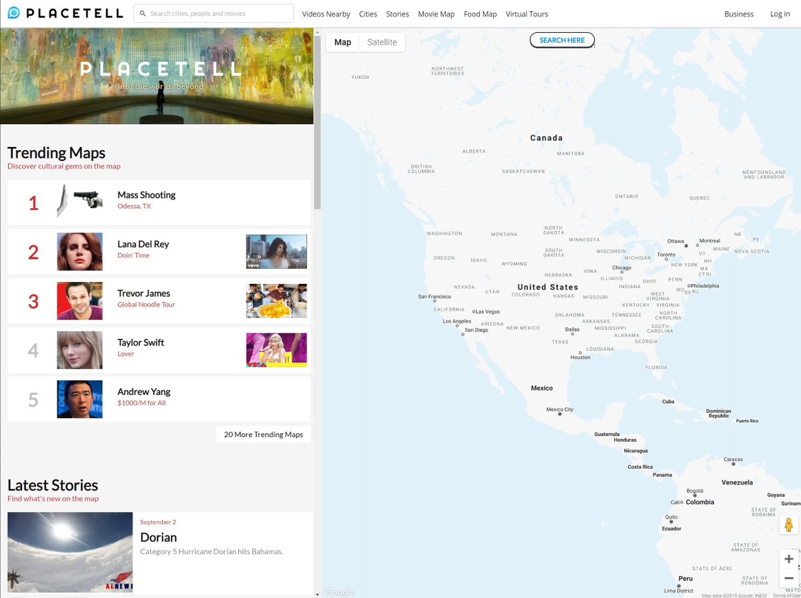801x598 pixels.
Task: Open Taylor Swift portrait thumbnail
Action: point(79,350)
